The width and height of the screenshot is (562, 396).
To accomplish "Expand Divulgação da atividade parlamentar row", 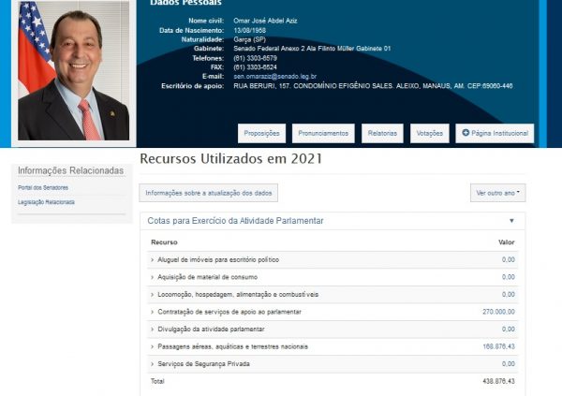I will pos(211,329).
